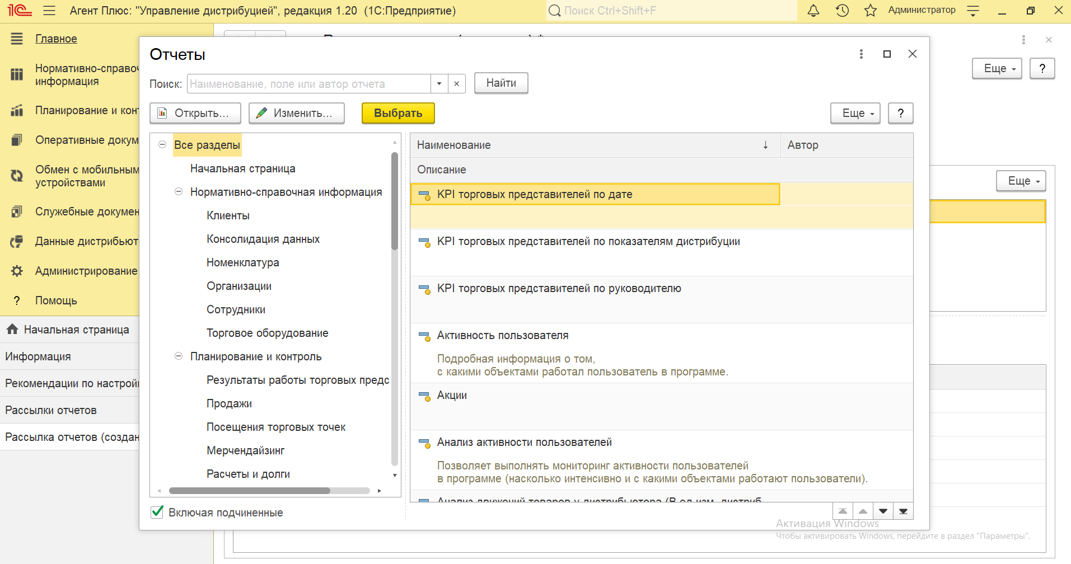Open the lower Еще dropdown in background window
The height and width of the screenshot is (564, 1071).
point(1021,181)
